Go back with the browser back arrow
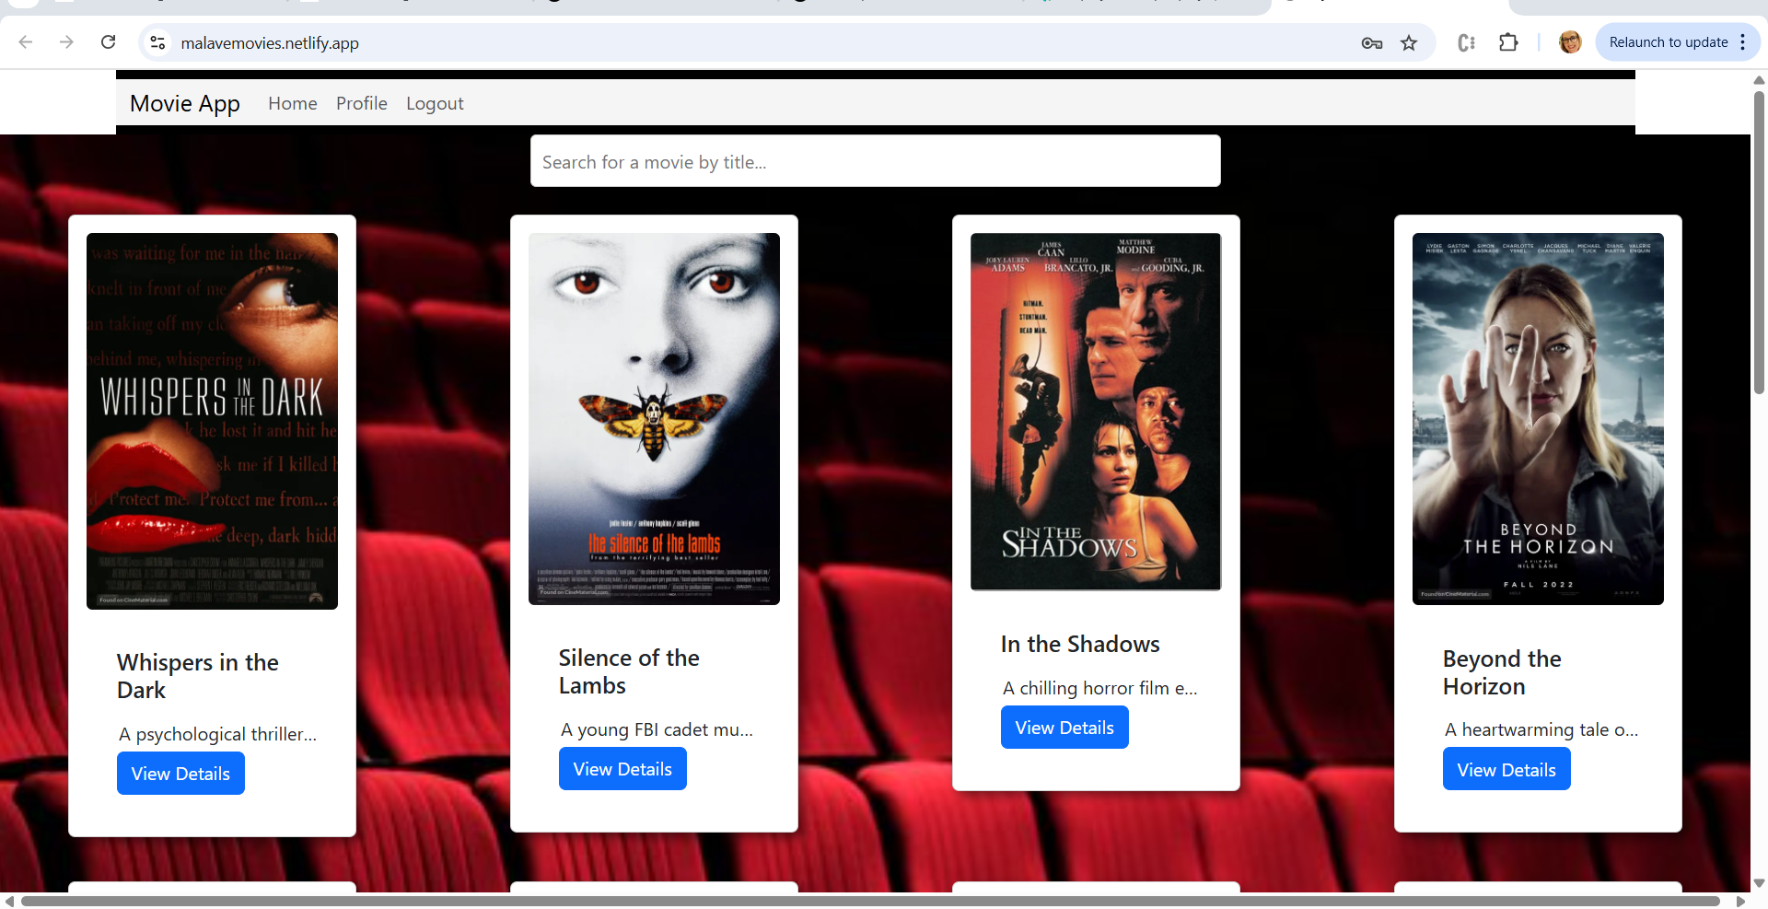Viewport: 1768px width, 909px height. click(26, 42)
